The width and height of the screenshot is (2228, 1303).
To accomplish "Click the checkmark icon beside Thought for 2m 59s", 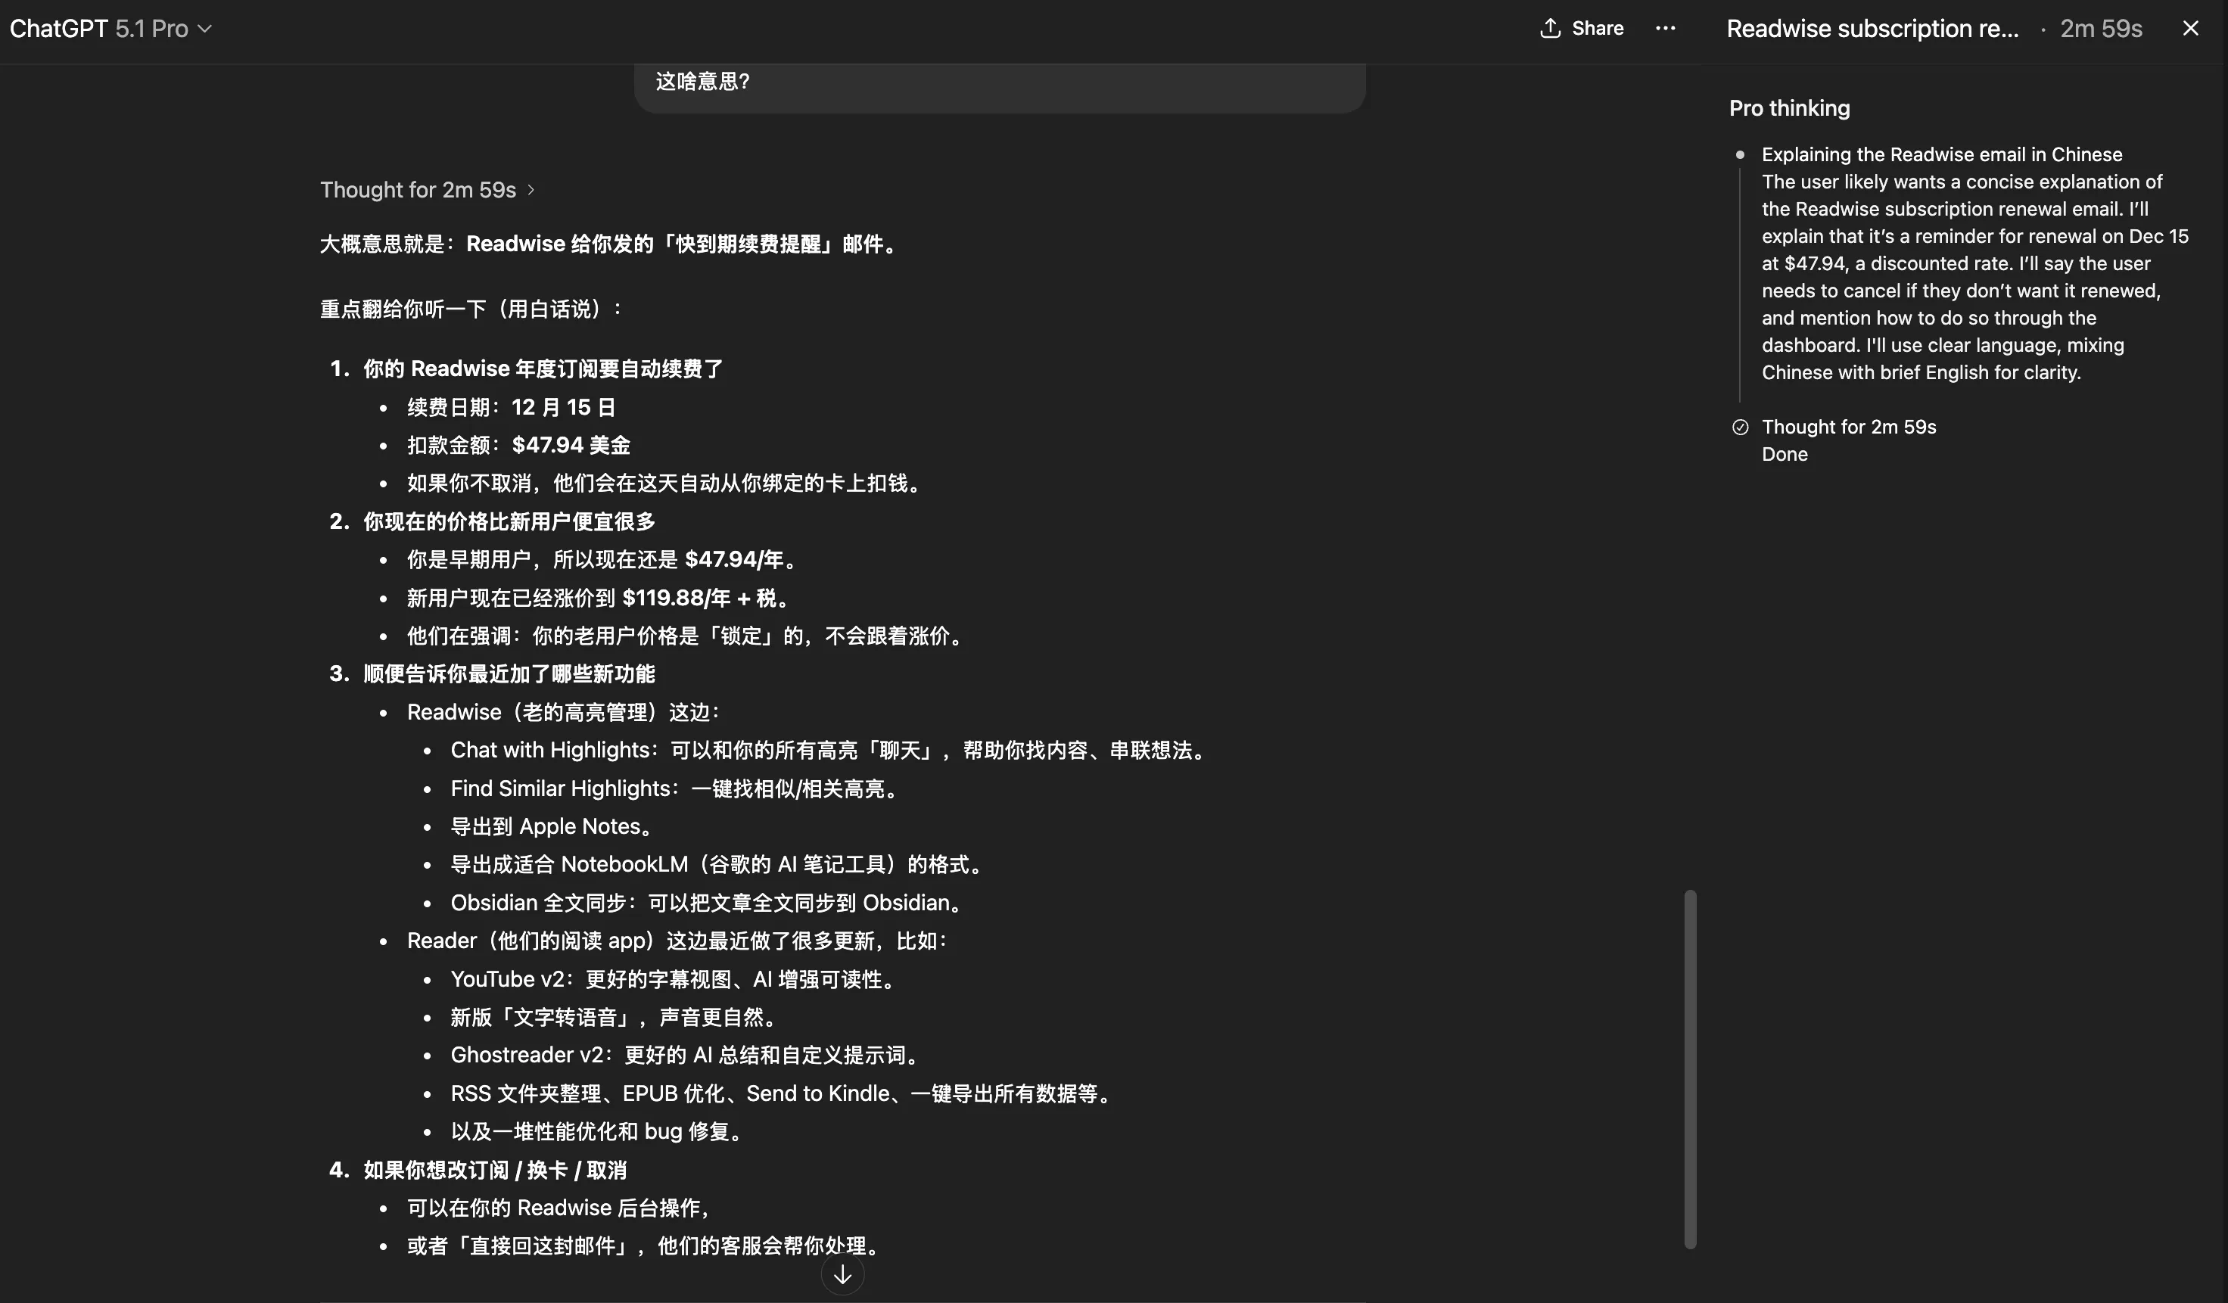I will click(1741, 427).
